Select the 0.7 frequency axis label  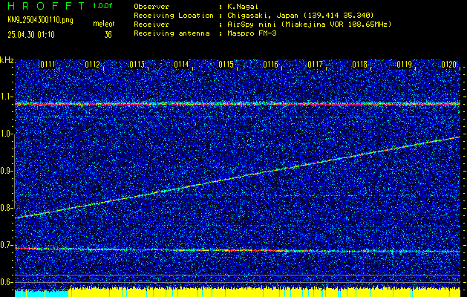click(x=6, y=245)
